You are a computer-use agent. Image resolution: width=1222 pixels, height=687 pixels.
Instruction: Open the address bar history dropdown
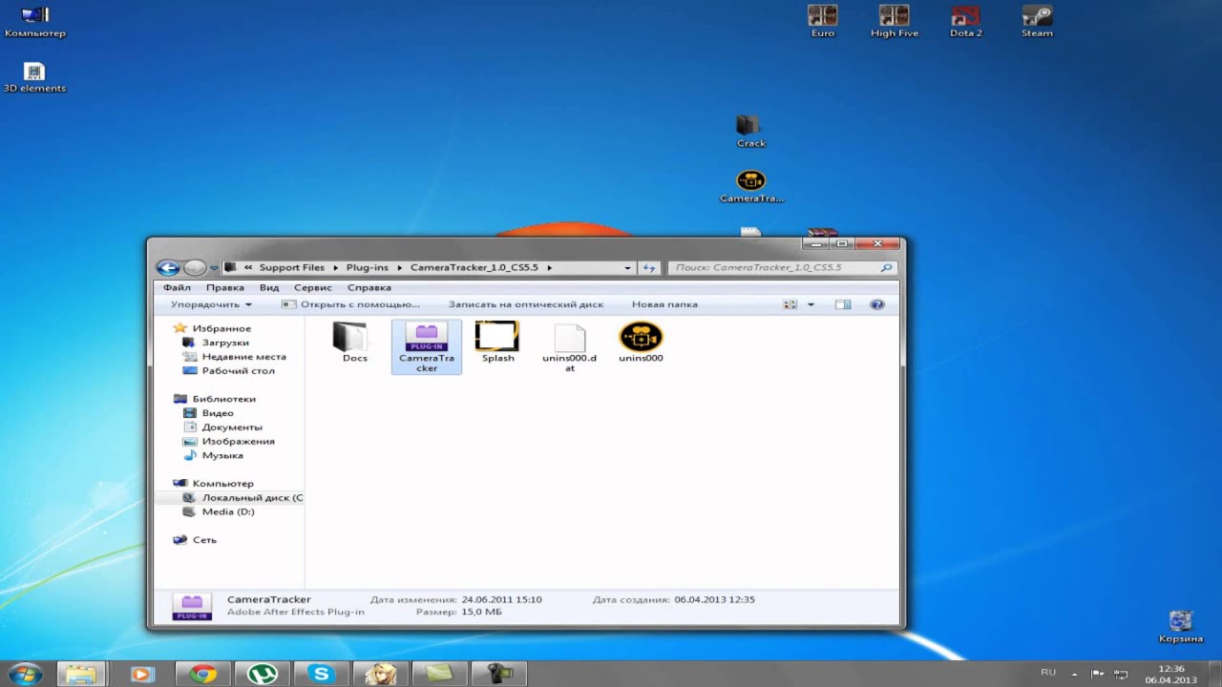pos(627,268)
